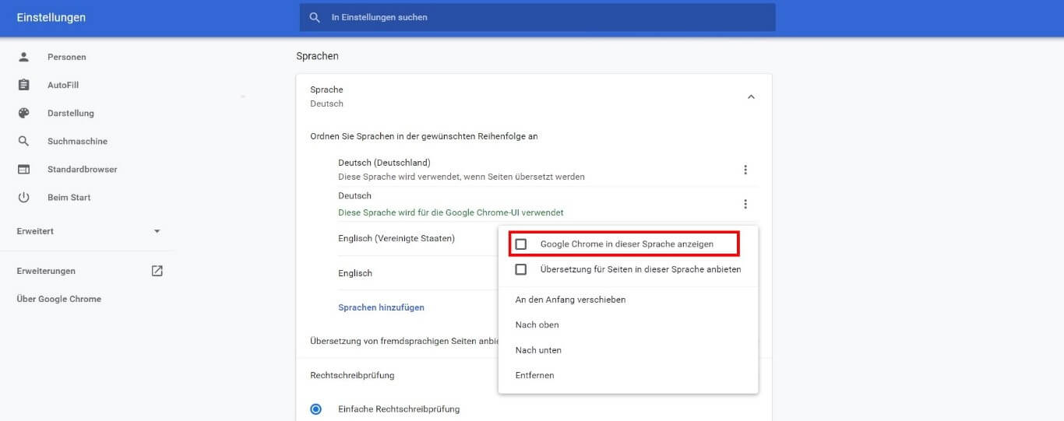
Task: Open three-dot menu for the Deutsch row
Action: coord(745,204)
